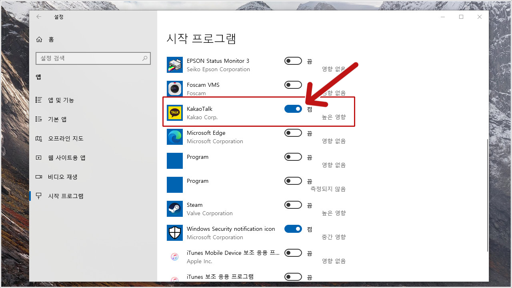Click the Kakao Corp. publisher text

pyautogui.click(x=202, y=117)
